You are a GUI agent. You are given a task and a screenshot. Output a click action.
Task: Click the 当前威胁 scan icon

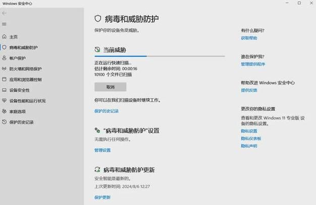[97, 50]
